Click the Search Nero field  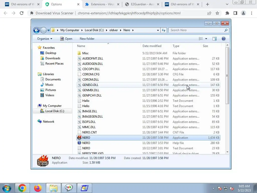click(197, 30)
